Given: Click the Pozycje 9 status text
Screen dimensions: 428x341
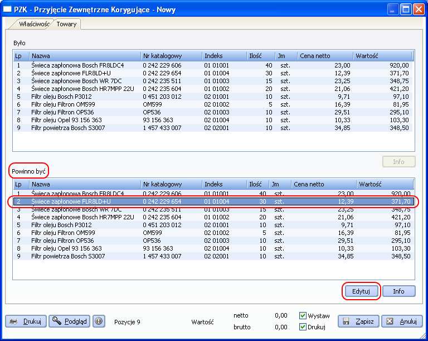Looking at the screenshot, I should (x=127, y=322).
